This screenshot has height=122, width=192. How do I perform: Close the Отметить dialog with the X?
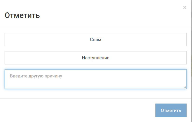185,8
